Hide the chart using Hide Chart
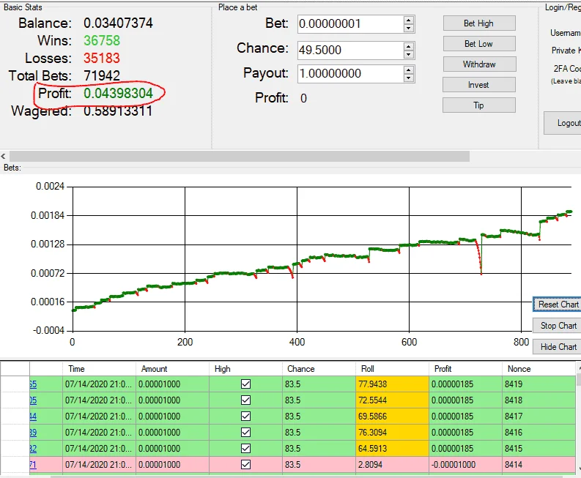Viewport: 581px width, 478px height. point(558,346)
